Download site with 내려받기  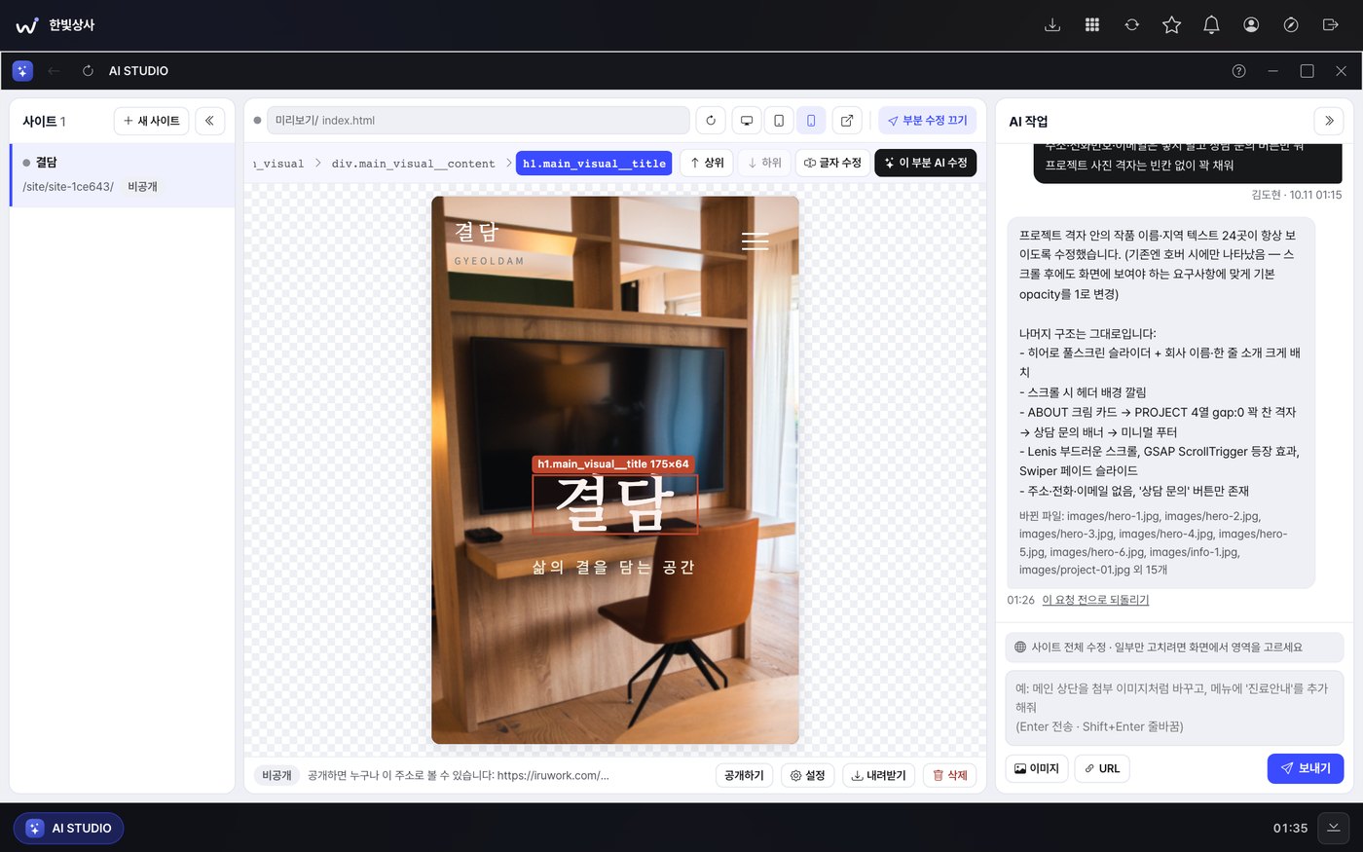click(x=879, y=775)
